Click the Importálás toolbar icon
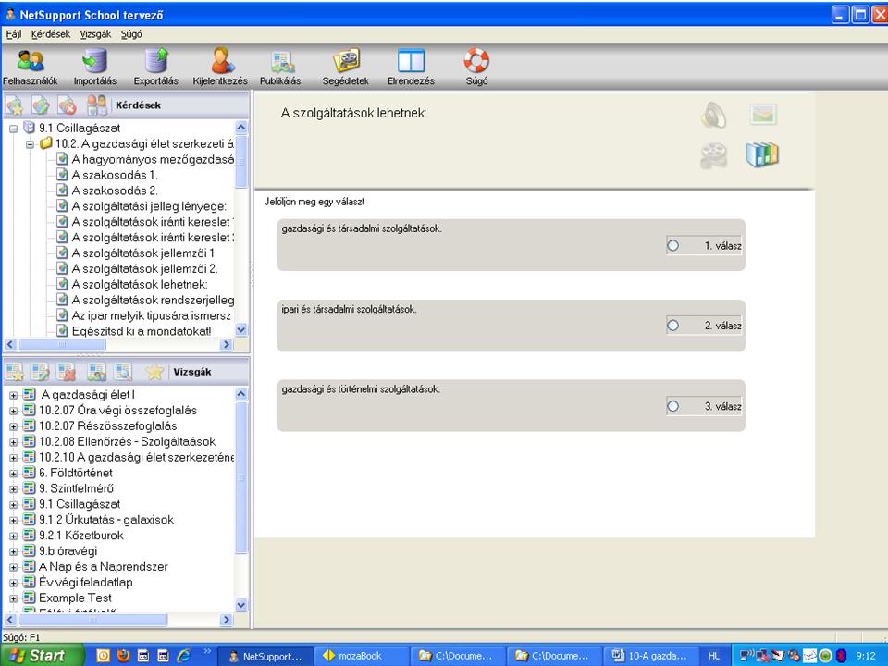Screen dimensions: 888x666 pos(94,63)
